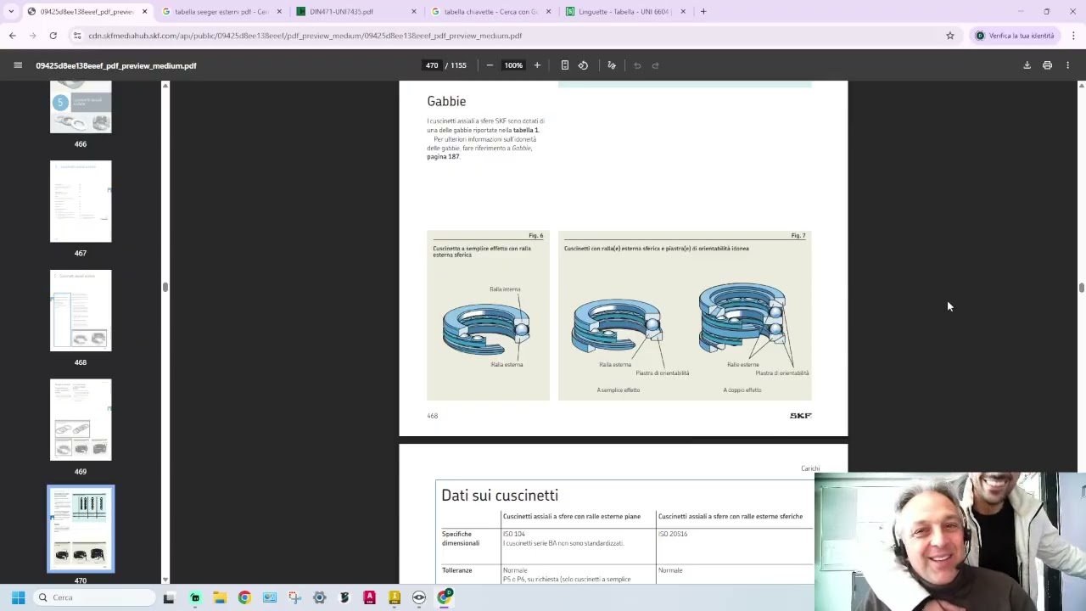Image resolution: width=1086 pixels, height=611 pixels.
Task: Edit the zoom level 100% field
Action: [513, 65]
